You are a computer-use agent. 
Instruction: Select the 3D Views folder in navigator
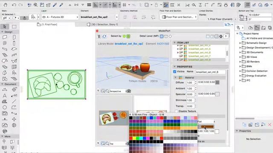coord(252,57)
